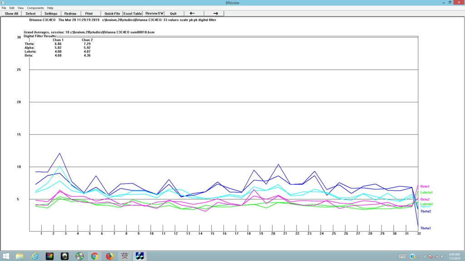Click the left arrow navigation button
The width and height of the screenshot is (465, 261).
192,14
